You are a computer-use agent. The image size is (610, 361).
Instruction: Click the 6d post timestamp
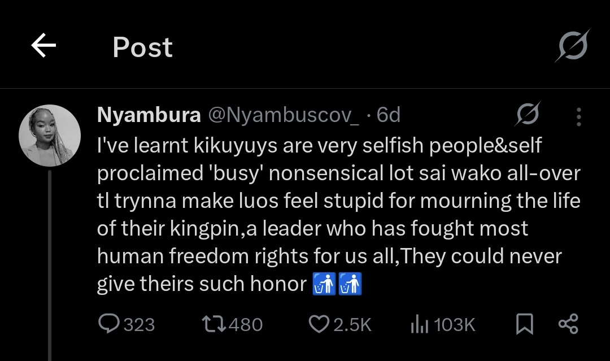click(x=389, y=115)
